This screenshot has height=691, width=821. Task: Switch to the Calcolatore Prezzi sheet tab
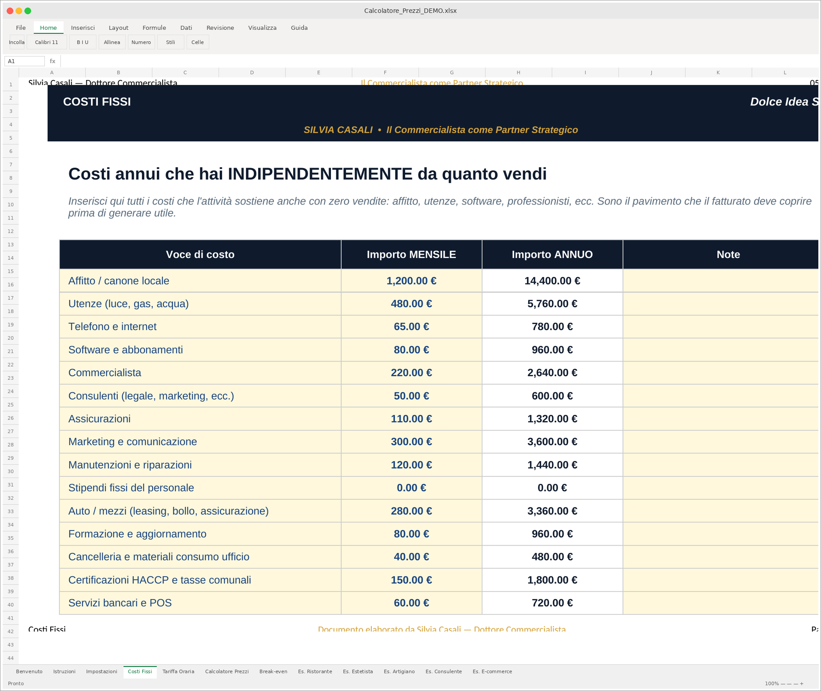coord(227,671)
